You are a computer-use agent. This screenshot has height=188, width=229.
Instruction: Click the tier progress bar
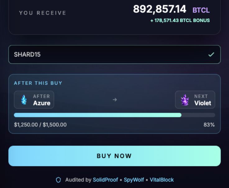(x=114, y=115)
